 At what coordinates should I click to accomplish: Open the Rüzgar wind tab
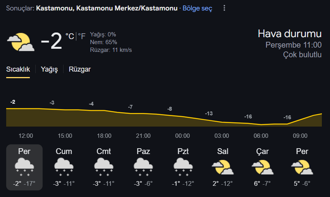[80, 69]
